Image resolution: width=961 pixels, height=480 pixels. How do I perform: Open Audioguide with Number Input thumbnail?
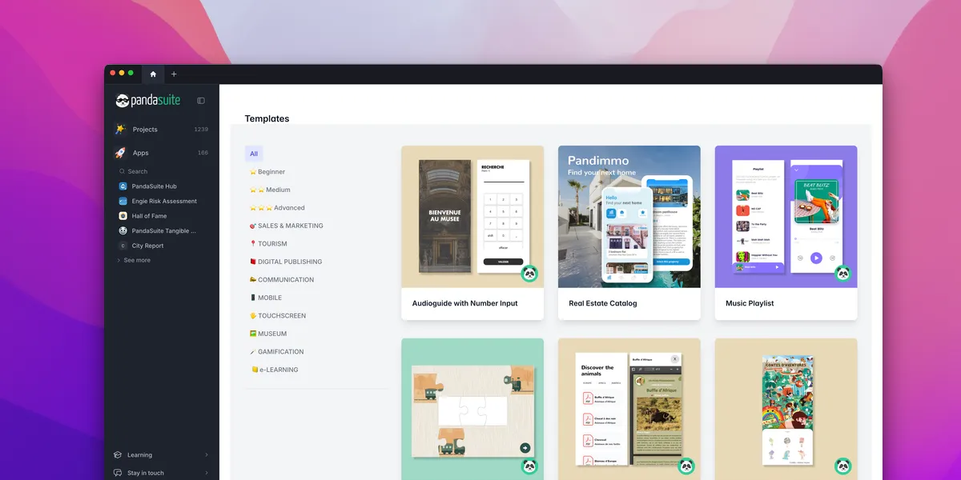(472, 217)
